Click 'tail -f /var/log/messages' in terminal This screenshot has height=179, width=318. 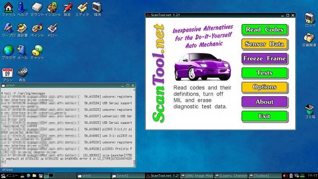25,93
